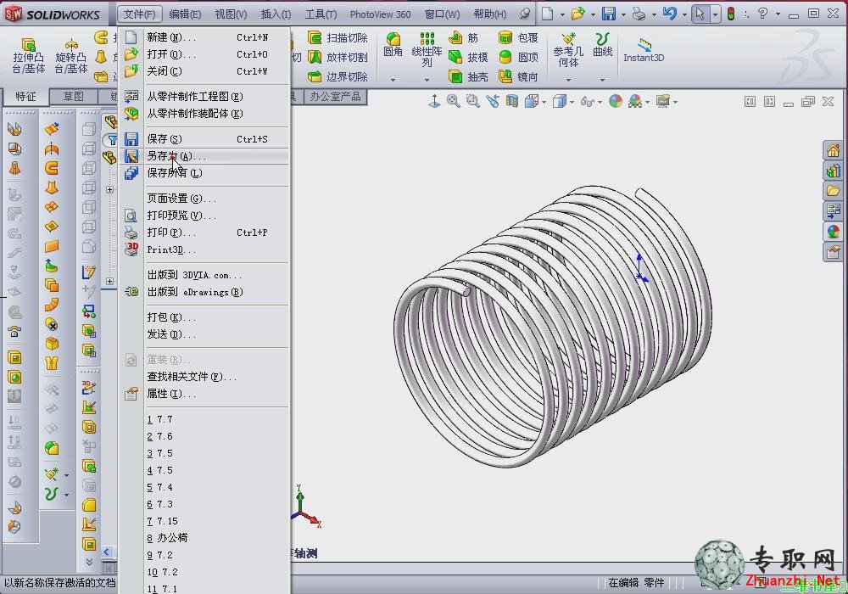The width and height of the screenshot is (848, 594).
Task: Switch to the Office Products (办公室产品) tab
Action: pos(335,96)
